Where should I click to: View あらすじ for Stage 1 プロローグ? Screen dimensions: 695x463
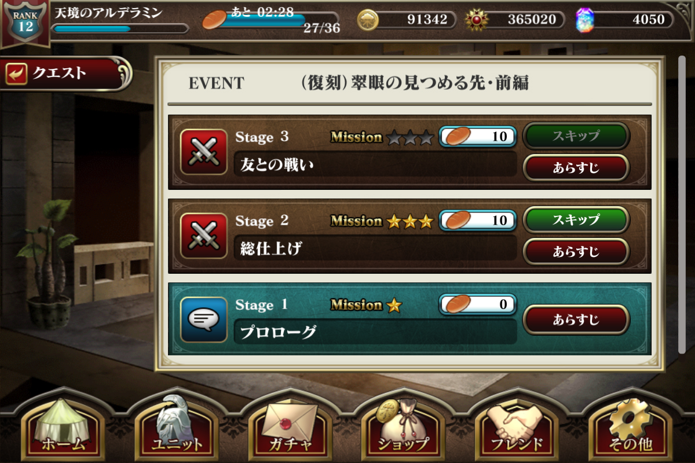[x=576, y=319]
